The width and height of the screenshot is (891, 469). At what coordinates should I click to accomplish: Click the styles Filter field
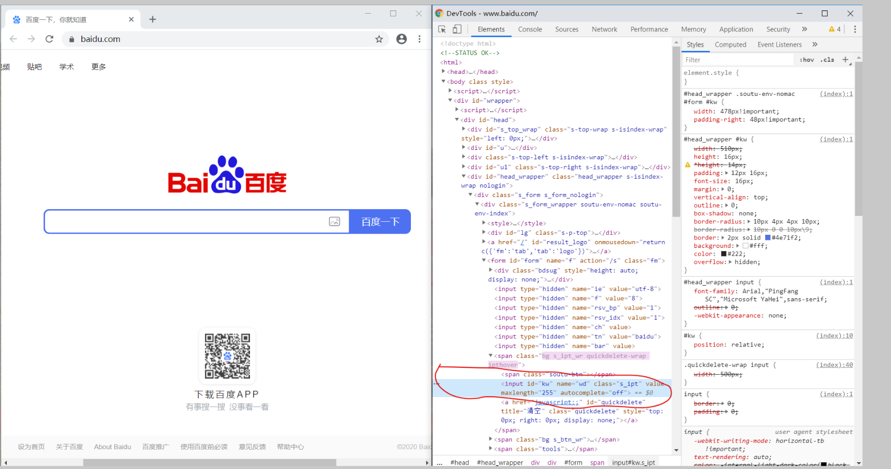pos(738,60)
